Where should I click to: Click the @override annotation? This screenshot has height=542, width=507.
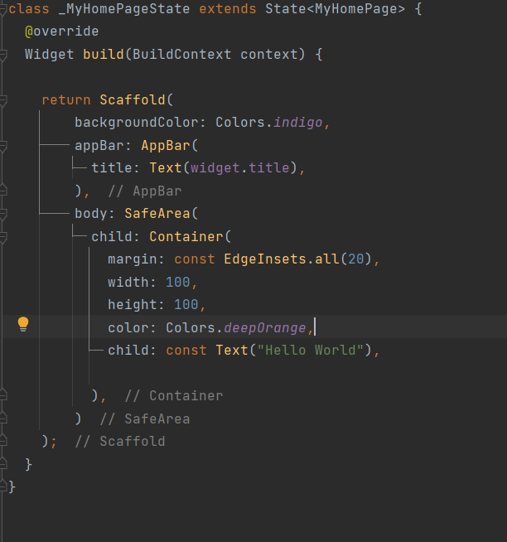[62, 31]
